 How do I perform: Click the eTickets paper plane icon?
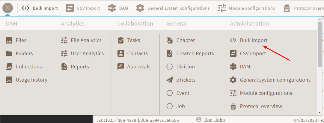(170, 80)
